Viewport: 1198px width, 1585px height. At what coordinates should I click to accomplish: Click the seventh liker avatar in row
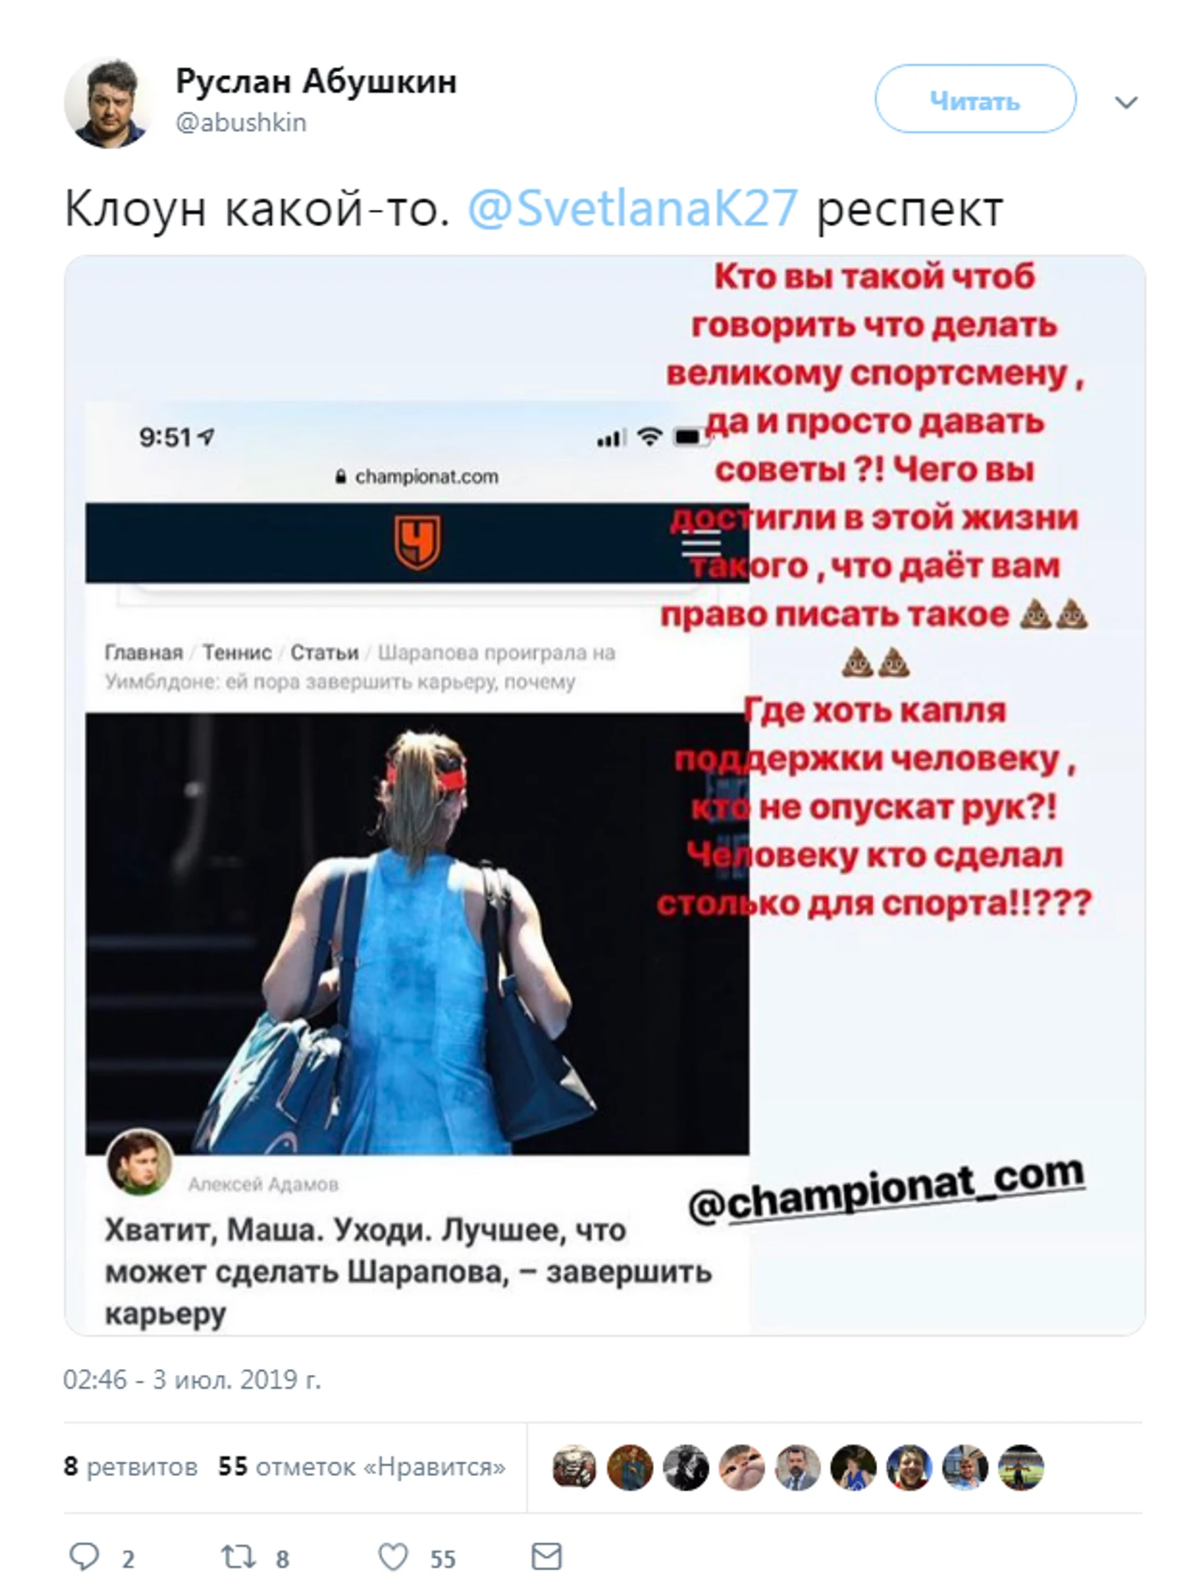point(909,1468)
